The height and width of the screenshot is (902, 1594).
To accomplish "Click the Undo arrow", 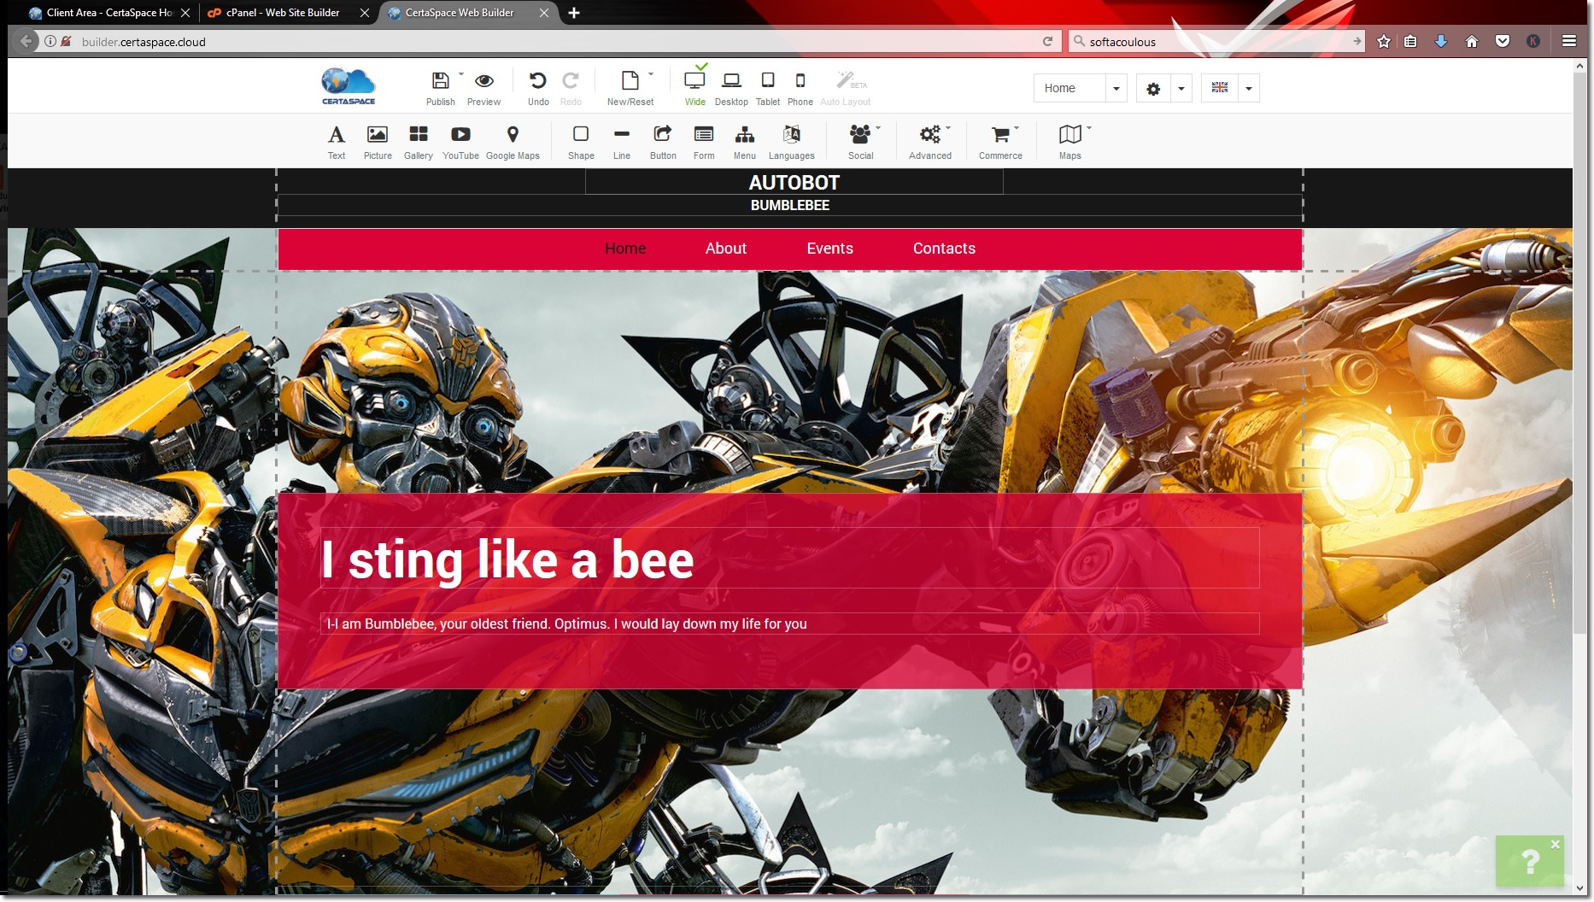I will (x=537, y=81).
